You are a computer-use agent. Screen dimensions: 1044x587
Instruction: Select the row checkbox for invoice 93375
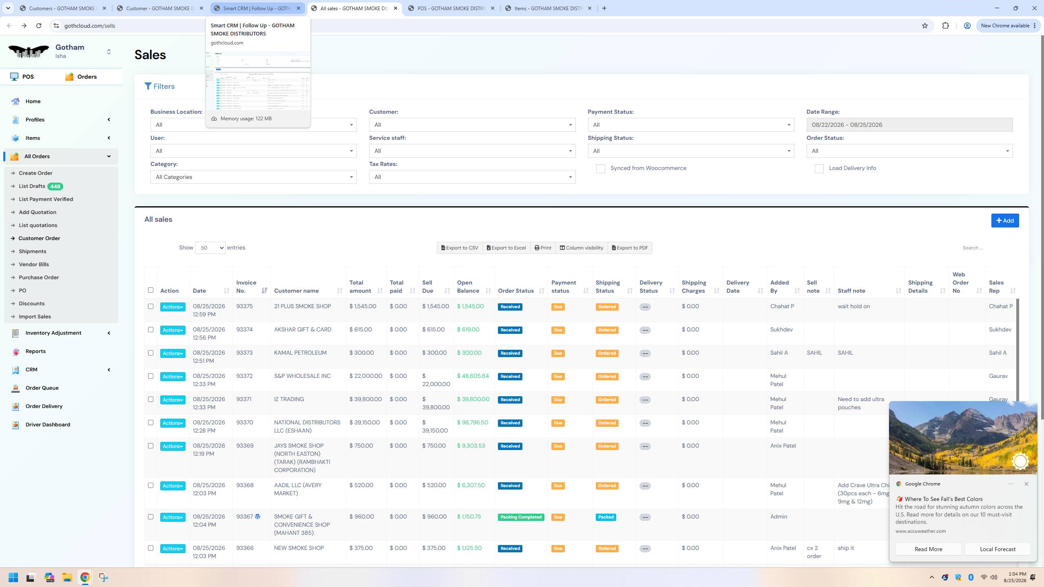(x=150, y=307)
